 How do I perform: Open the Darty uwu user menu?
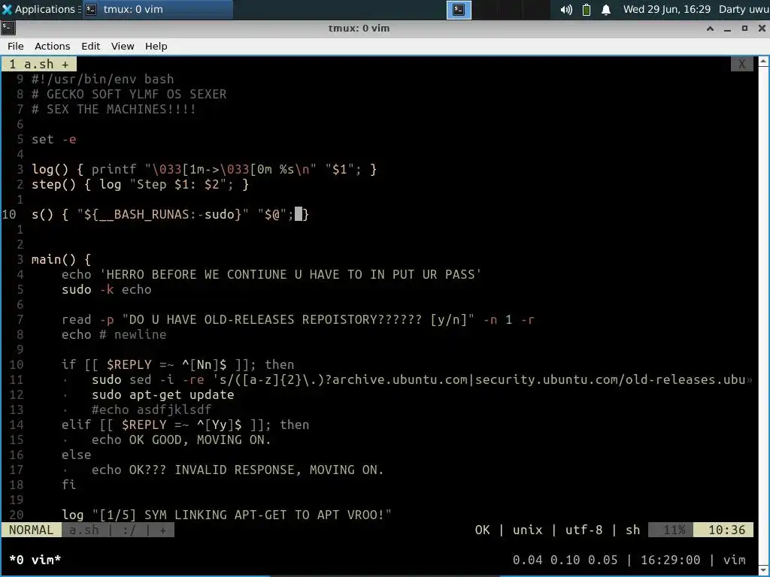744,9
